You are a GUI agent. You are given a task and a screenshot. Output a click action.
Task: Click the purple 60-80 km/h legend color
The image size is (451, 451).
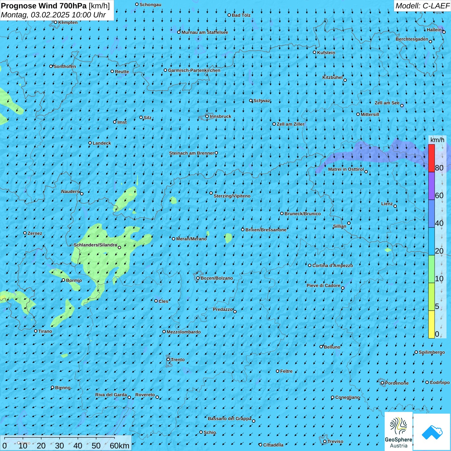pyautogui.click(x=431, y=186)
